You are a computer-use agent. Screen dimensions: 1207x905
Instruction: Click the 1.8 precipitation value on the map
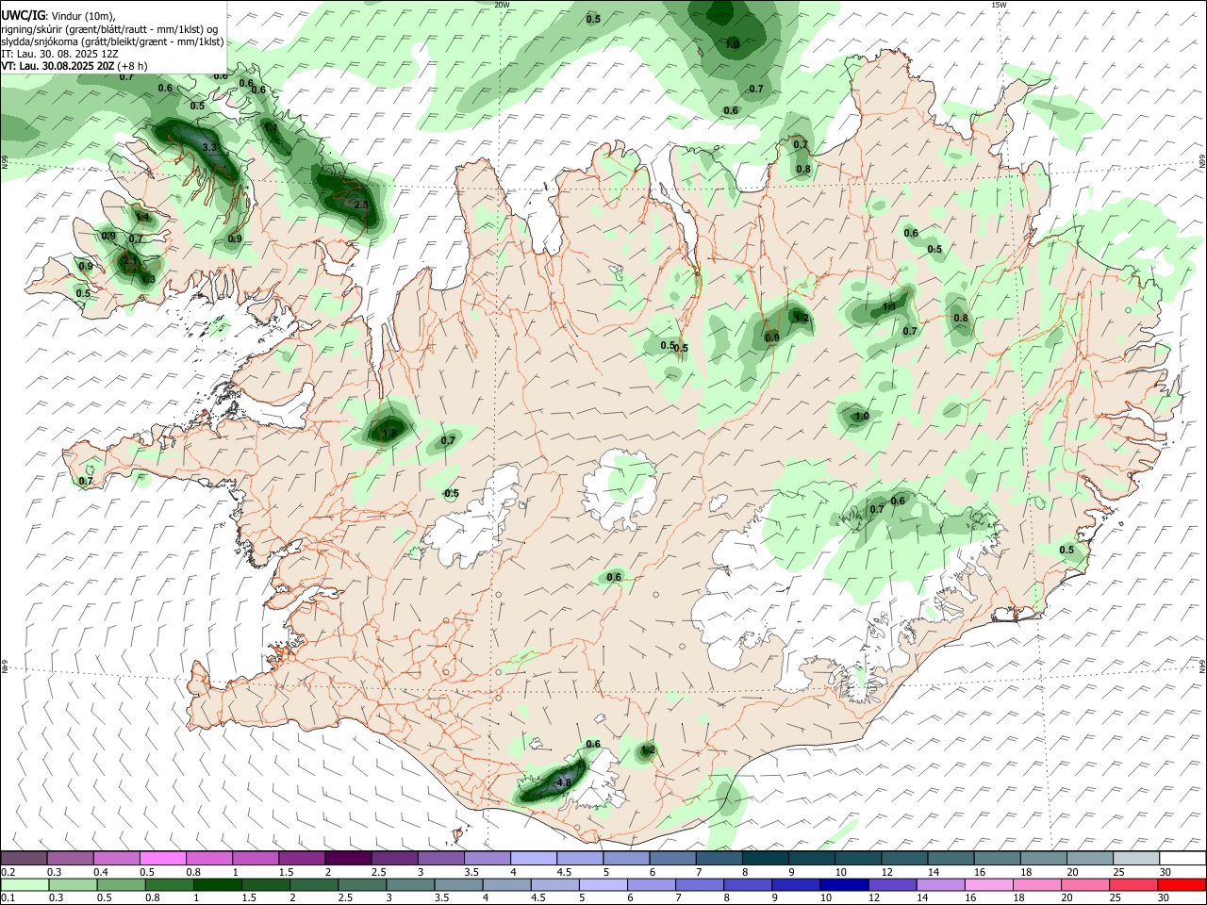click(389, 434)
